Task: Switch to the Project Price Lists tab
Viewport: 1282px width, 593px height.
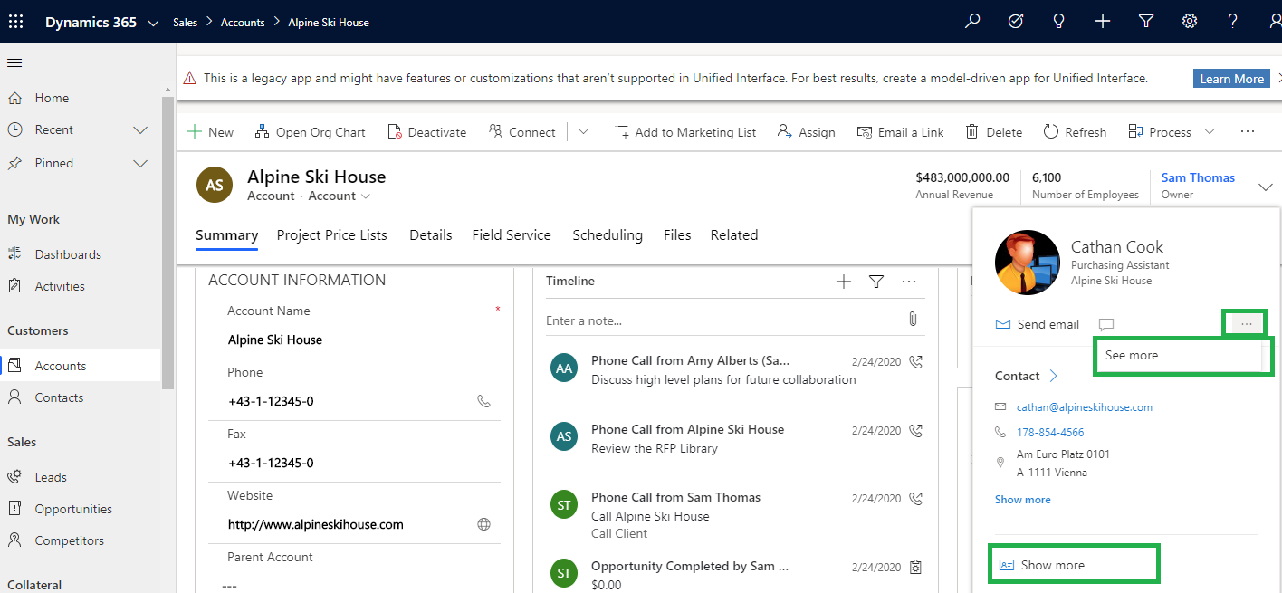Action: tap(332, 234)
